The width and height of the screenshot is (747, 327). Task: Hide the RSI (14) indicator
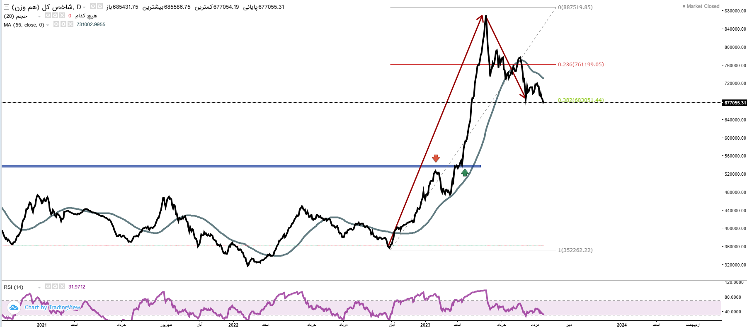48,286
